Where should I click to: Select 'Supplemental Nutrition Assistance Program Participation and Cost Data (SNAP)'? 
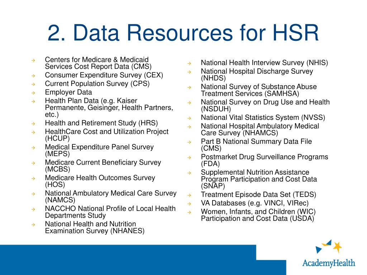[x=259, y=179]
